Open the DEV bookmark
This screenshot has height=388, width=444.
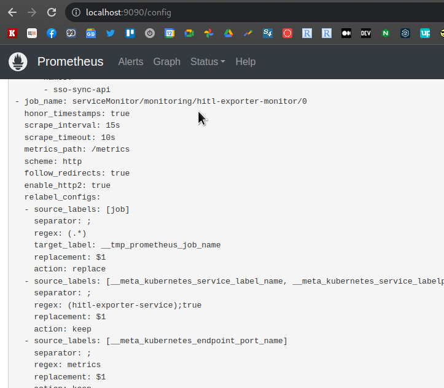[366, 33]
